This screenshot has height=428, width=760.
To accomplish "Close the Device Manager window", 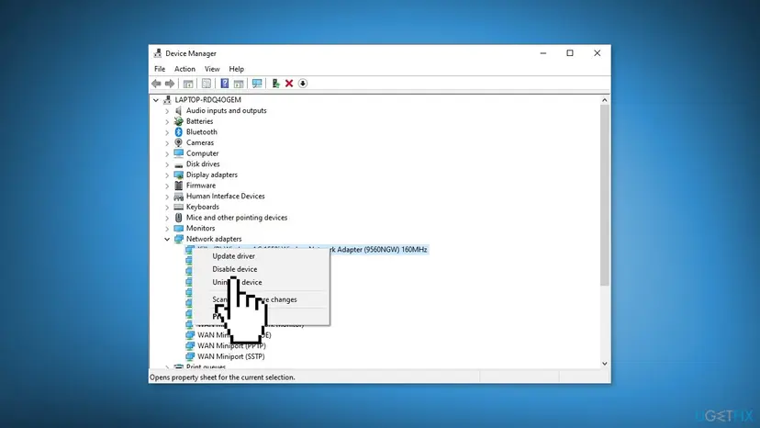I will (598, 53).
